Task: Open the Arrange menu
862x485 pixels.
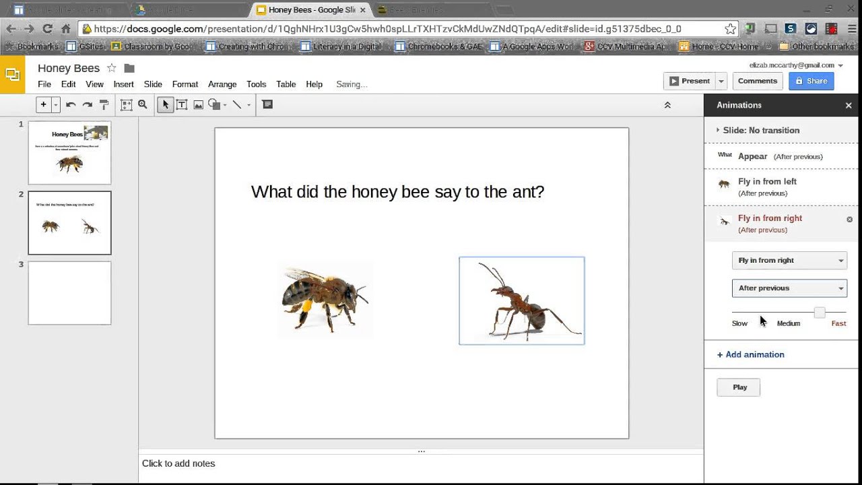Action: 222,84
